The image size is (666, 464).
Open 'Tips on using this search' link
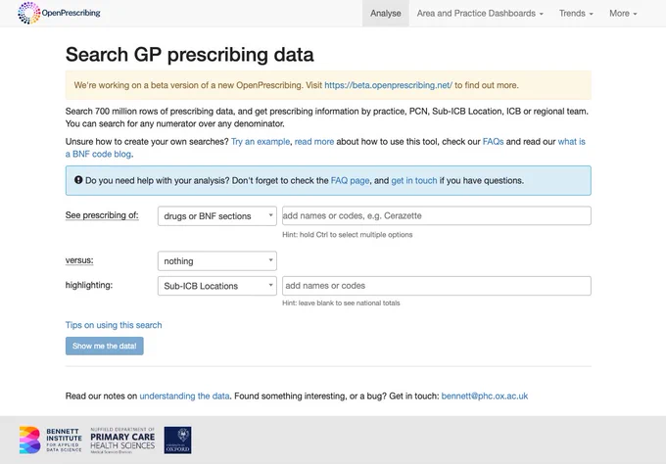(x=114, y=325)
